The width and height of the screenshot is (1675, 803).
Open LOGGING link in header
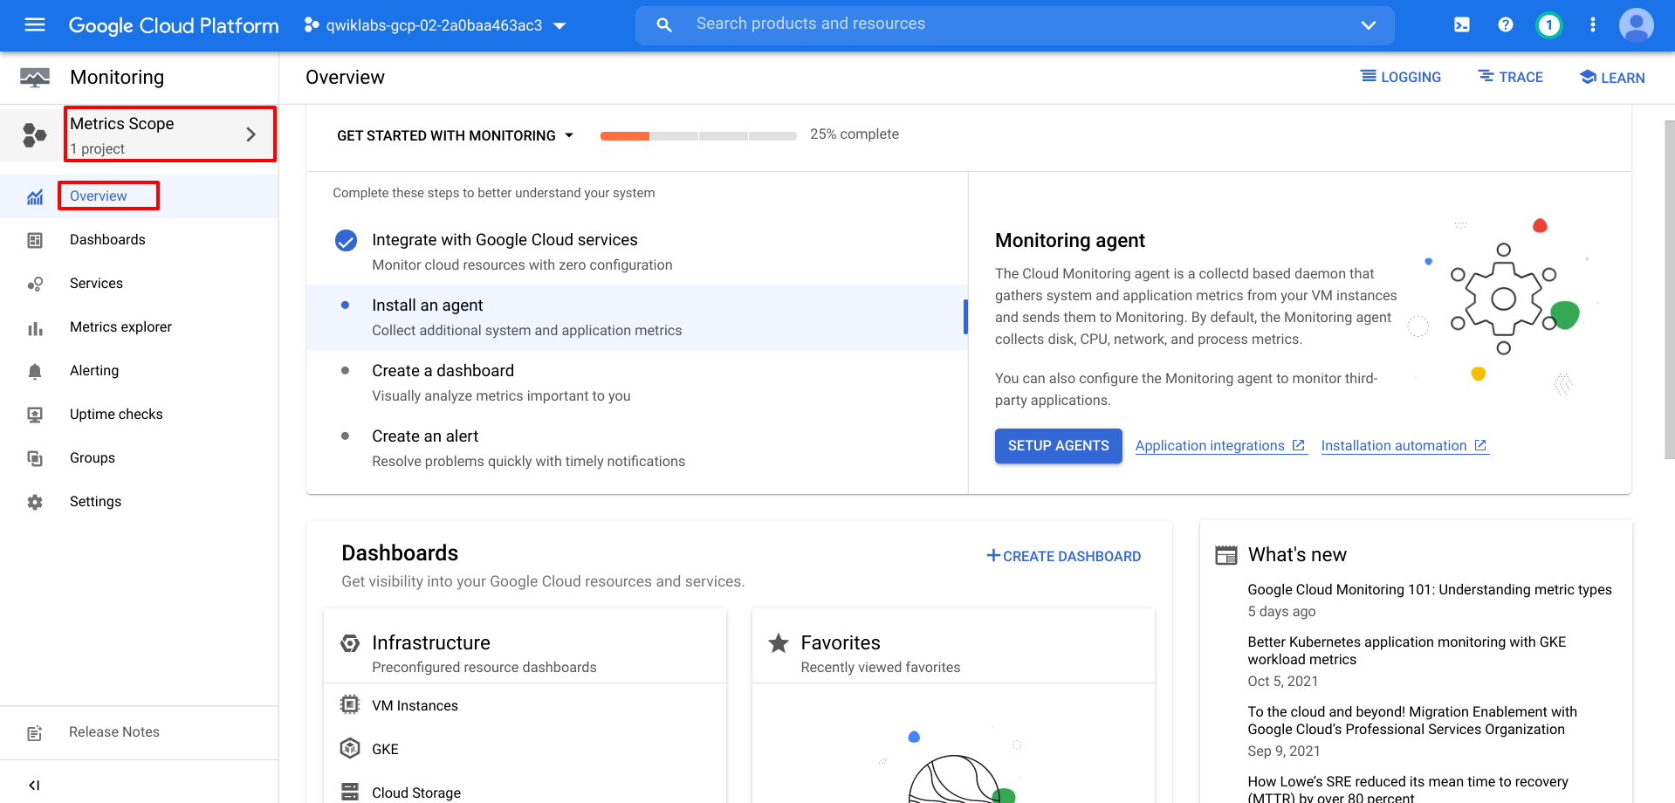1401,77
